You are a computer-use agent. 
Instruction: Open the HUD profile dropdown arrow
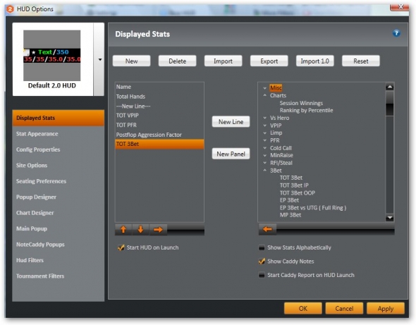tap(99, 59)
